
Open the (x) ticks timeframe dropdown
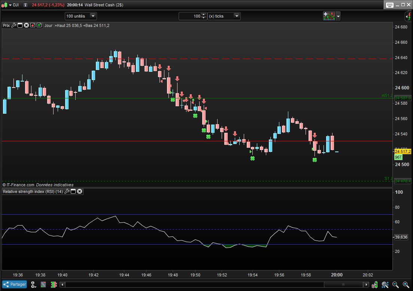click(x=224, y=16)
